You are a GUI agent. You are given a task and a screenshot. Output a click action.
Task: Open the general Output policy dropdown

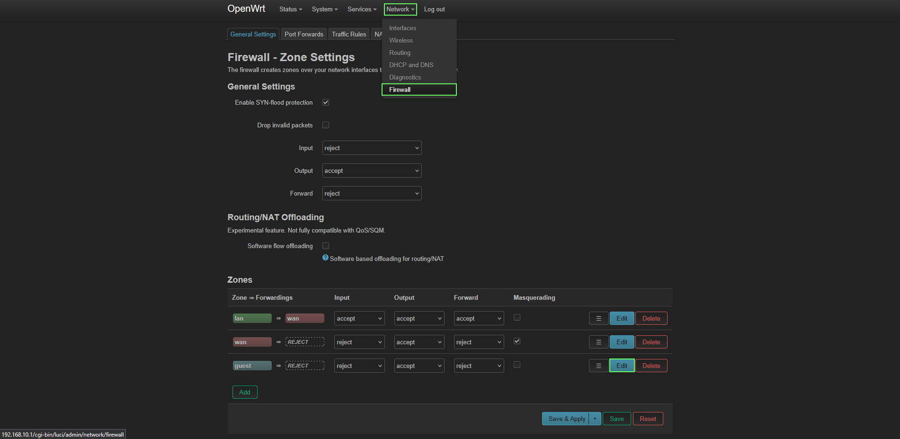[372, 170]
